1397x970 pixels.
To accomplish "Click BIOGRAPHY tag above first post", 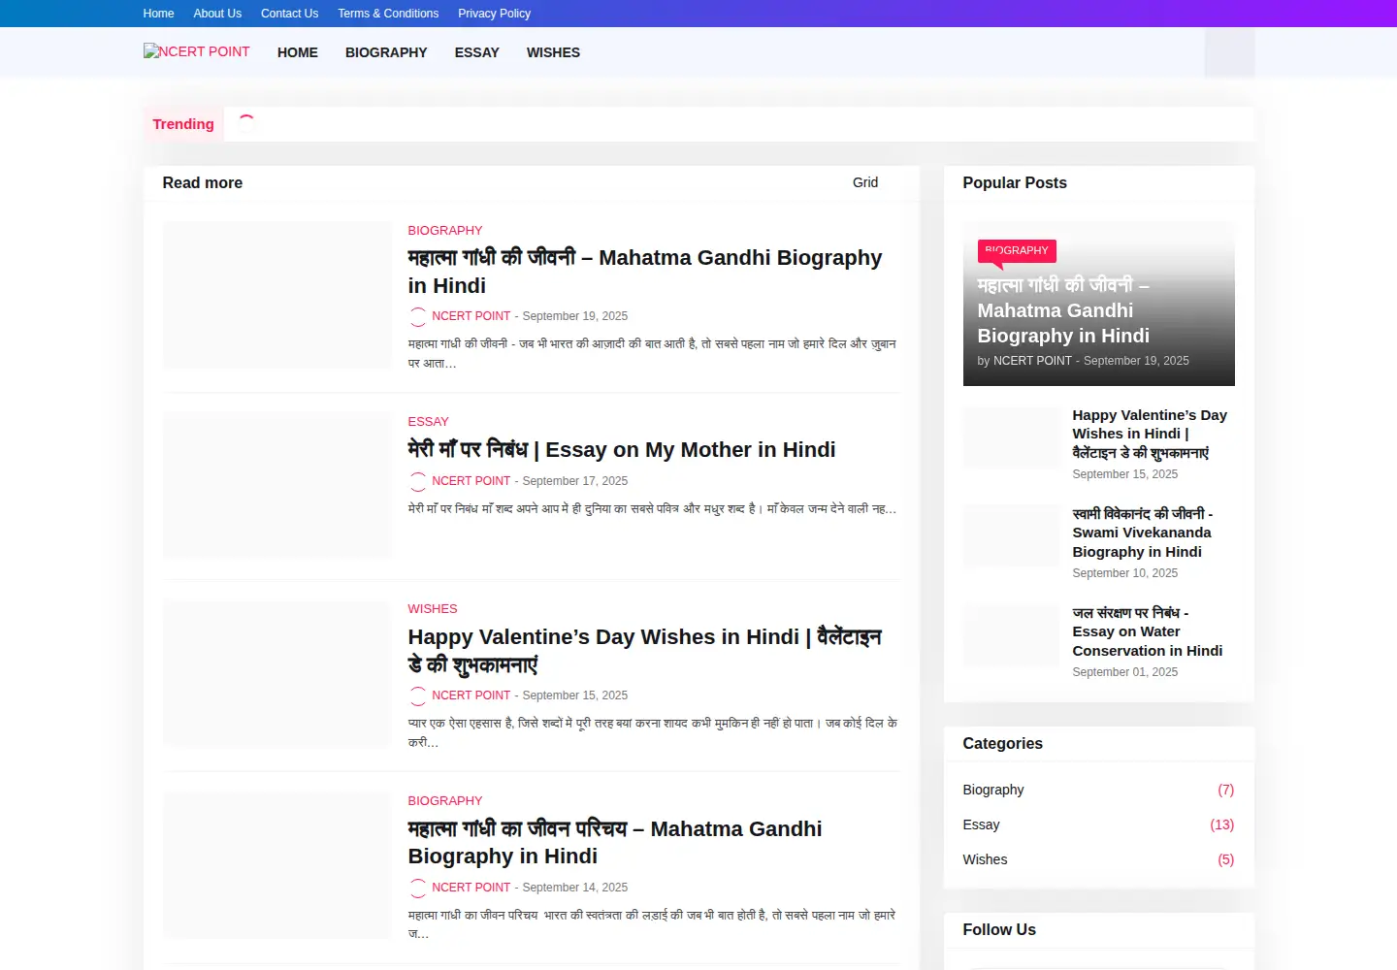I will (x=445, y=231).
